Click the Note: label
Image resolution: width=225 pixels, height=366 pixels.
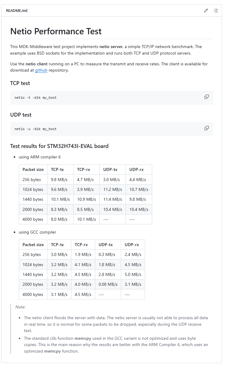pos(21,307)
